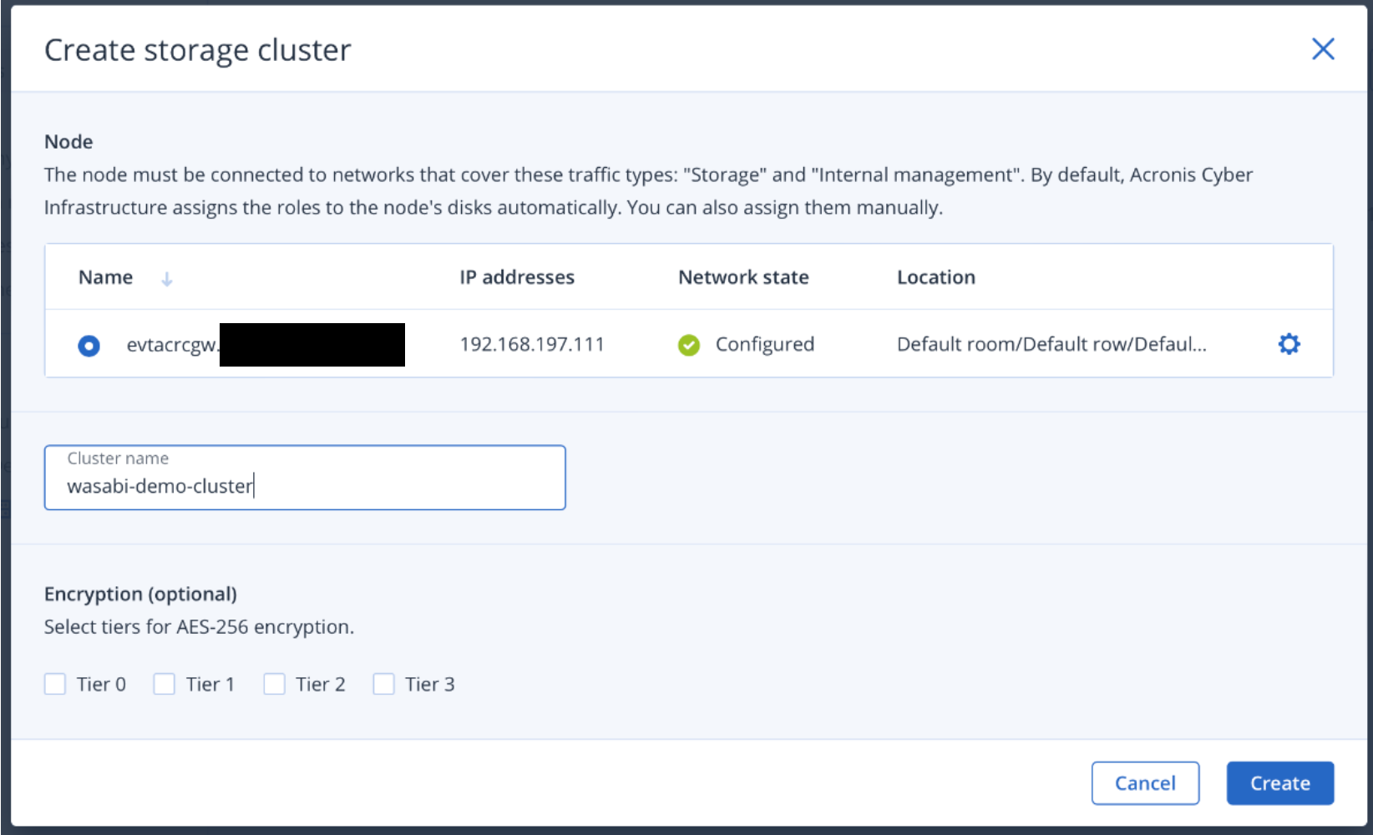This screenshot has height=835, width=1373.
Task: Click the Create button
Action: [1279, 783]
